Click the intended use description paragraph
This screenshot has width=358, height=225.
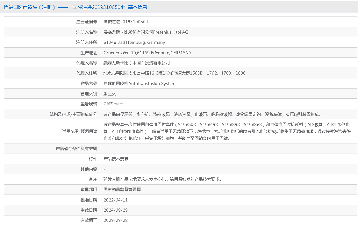[227, 131]
